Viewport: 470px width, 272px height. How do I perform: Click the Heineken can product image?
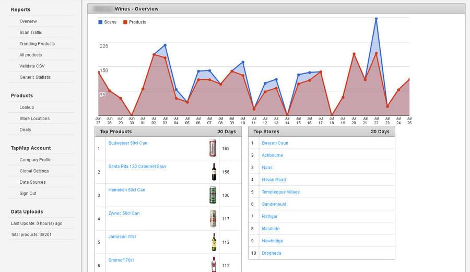213,195
